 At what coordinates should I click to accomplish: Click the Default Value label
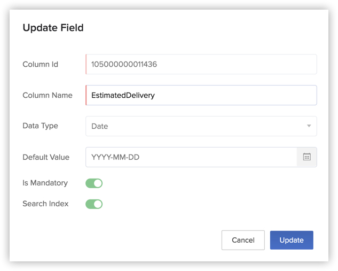(x=46, y=157)
